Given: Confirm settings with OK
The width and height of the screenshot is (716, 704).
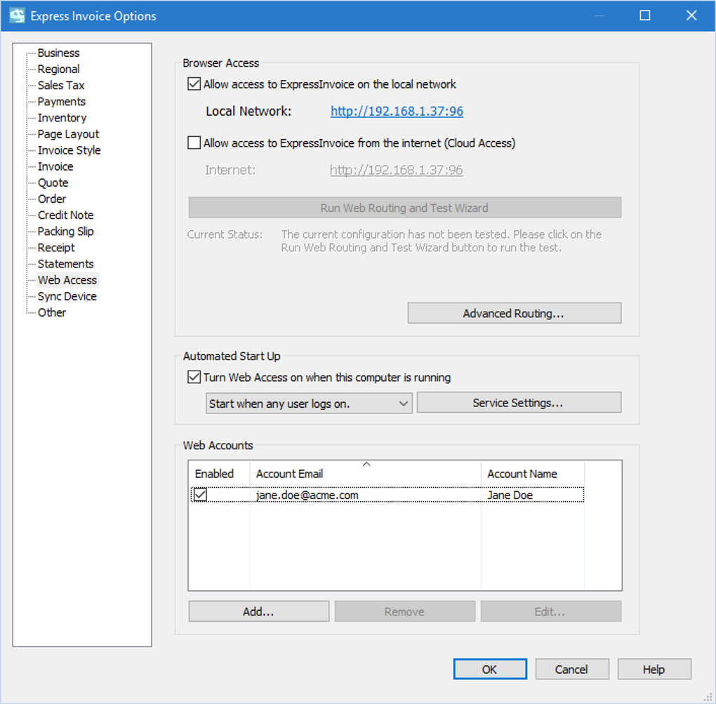Looking at the screenshot, I should (489, 669).
